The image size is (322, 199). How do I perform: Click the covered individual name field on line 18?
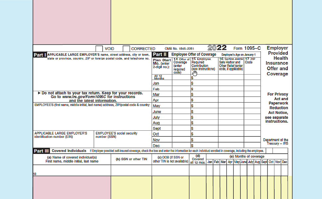72,170
